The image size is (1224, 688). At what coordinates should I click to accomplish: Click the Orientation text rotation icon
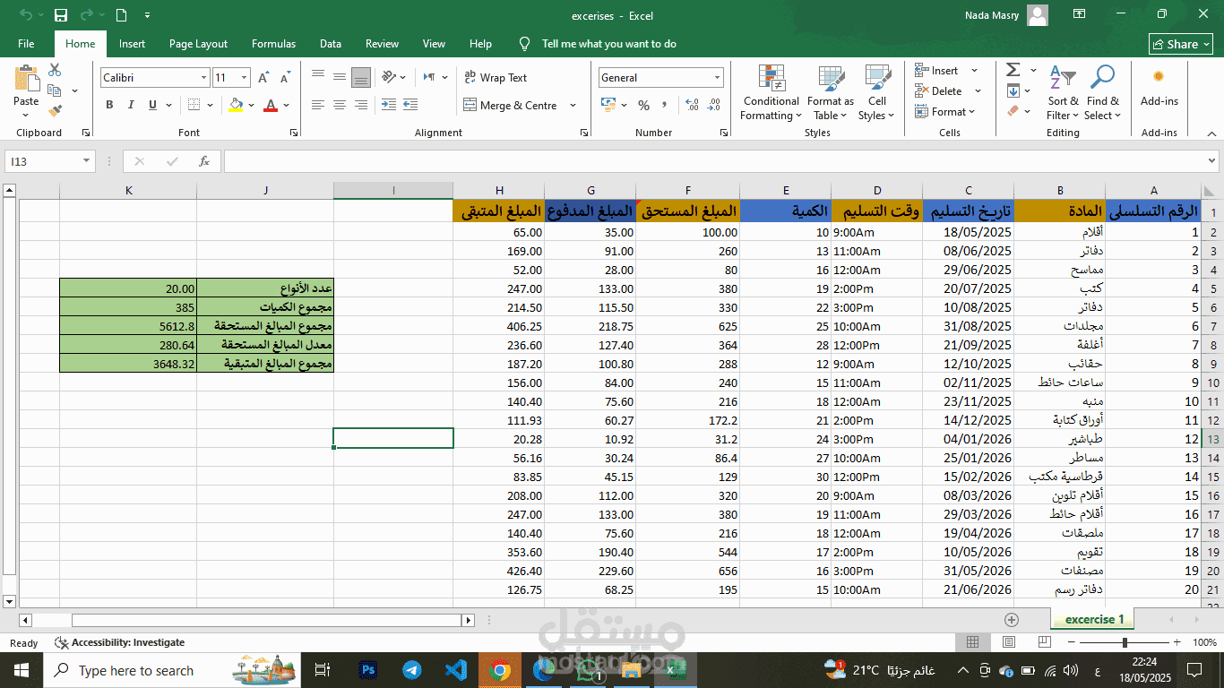coord(389,78)
